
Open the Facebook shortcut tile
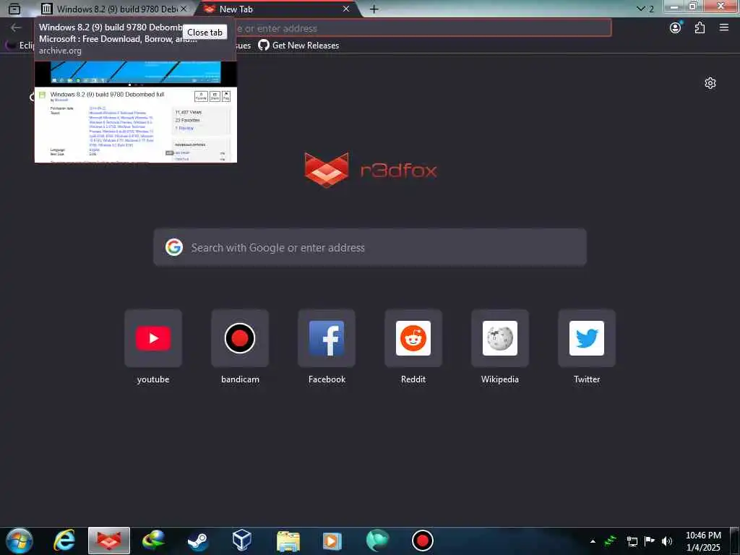point(327,338)
